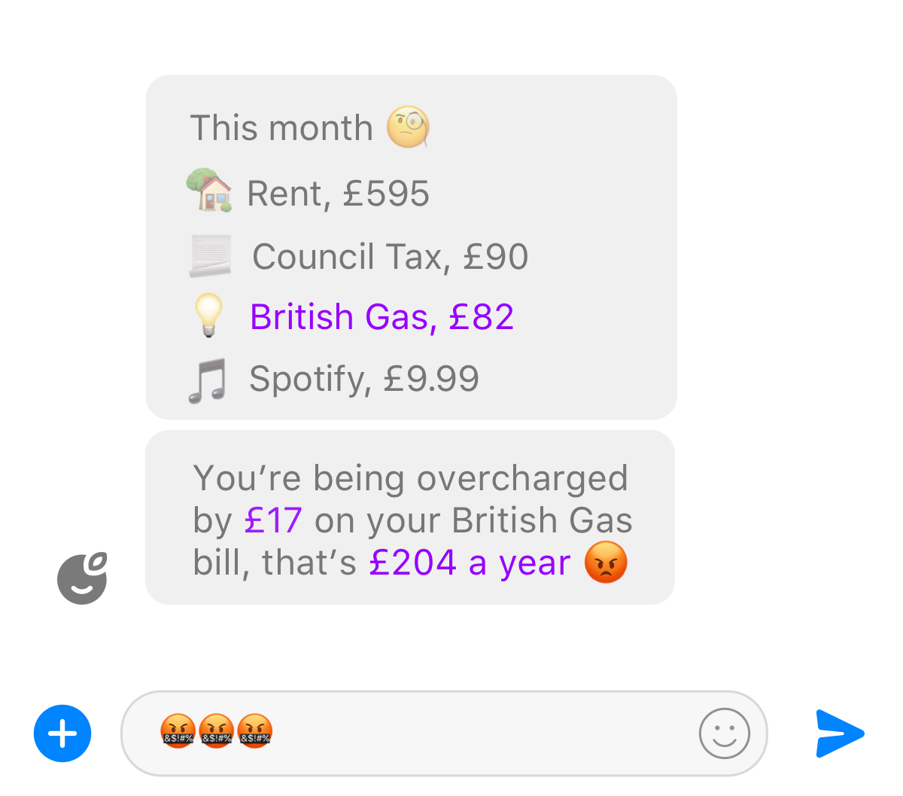Click the angry red face emoji in message
Image resolution: width=903 pixels, height=796 pixels.
pyautogui.click(x=606, y=562)
